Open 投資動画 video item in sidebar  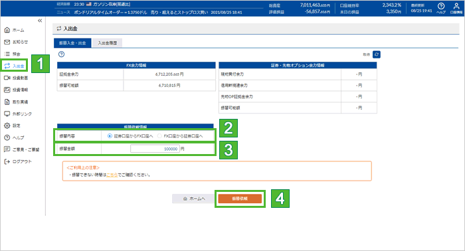coord(16,78)
